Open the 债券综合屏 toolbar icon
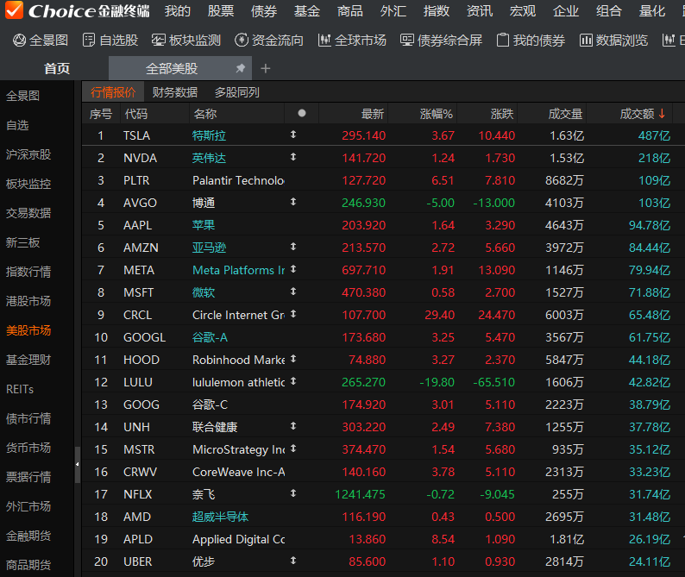Image resolution: width=685 pixels, height=577 pixels. [406, 41]
